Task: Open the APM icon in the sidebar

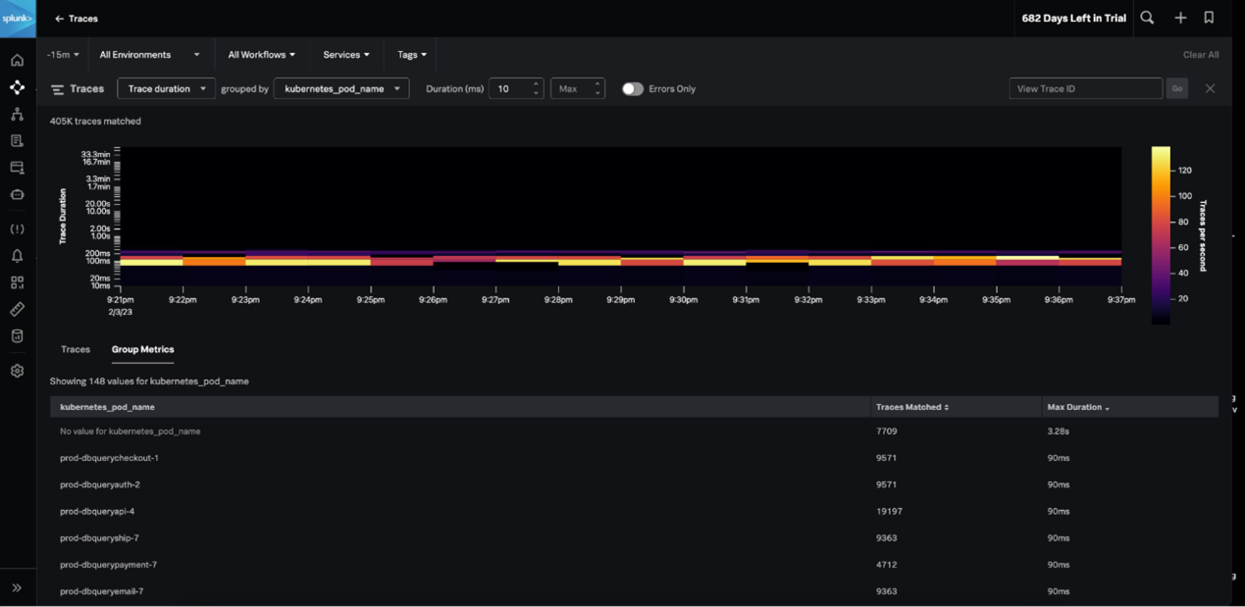Action: pyautogui.click(x=18, y=87)
